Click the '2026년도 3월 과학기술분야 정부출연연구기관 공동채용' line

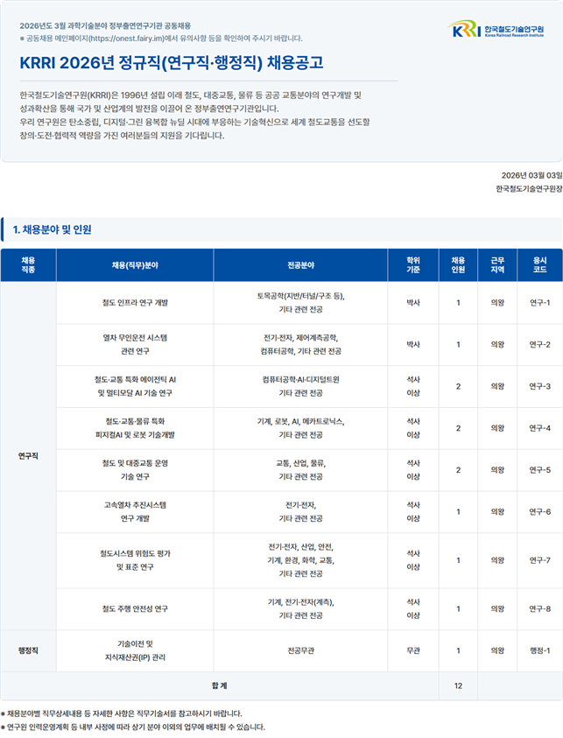[105, 25]
